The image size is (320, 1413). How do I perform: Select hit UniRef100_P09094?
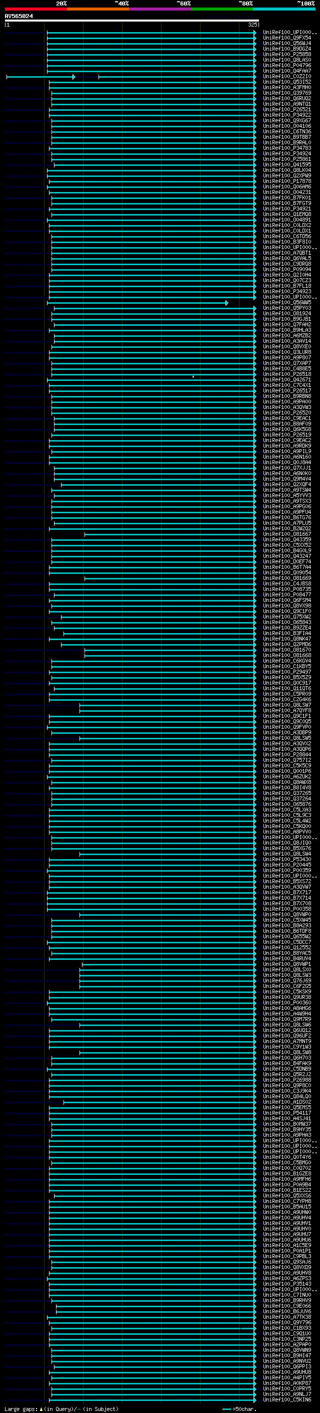point(286,269)
